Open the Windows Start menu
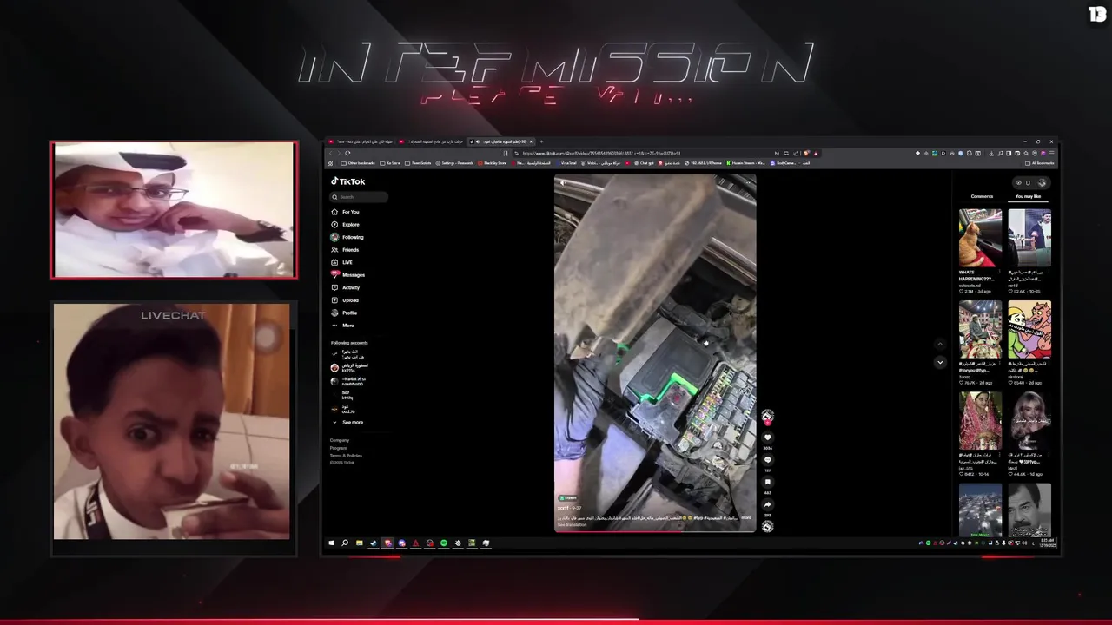The width and height of the screenshot is (1112, 625). [331, 543]
